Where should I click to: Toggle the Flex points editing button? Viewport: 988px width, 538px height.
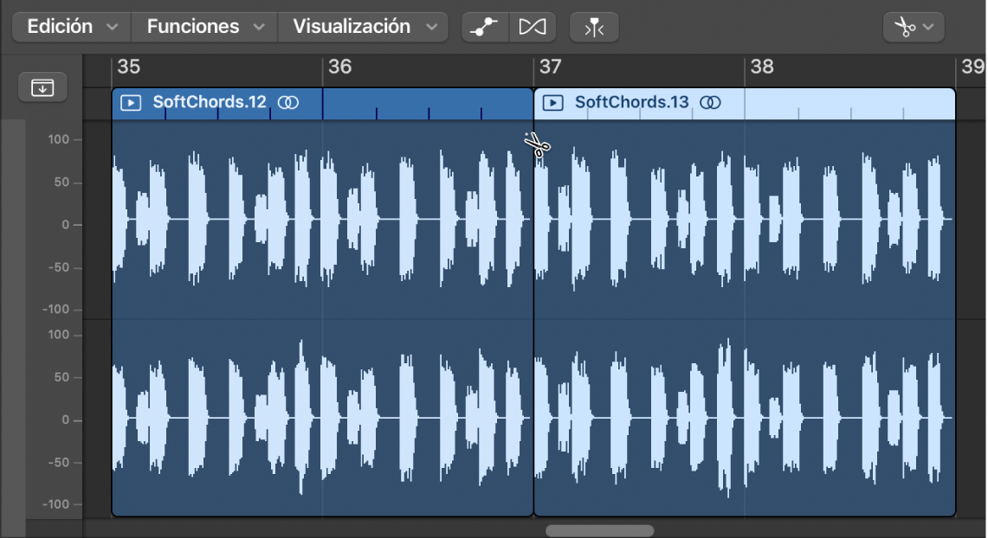pos(484,26)
